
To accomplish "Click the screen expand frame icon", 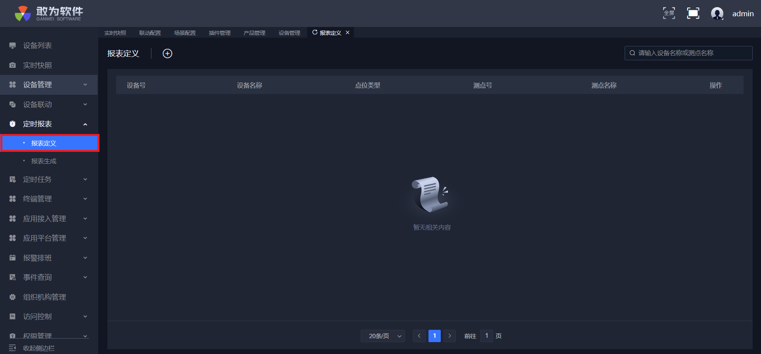I will point(693,13).
